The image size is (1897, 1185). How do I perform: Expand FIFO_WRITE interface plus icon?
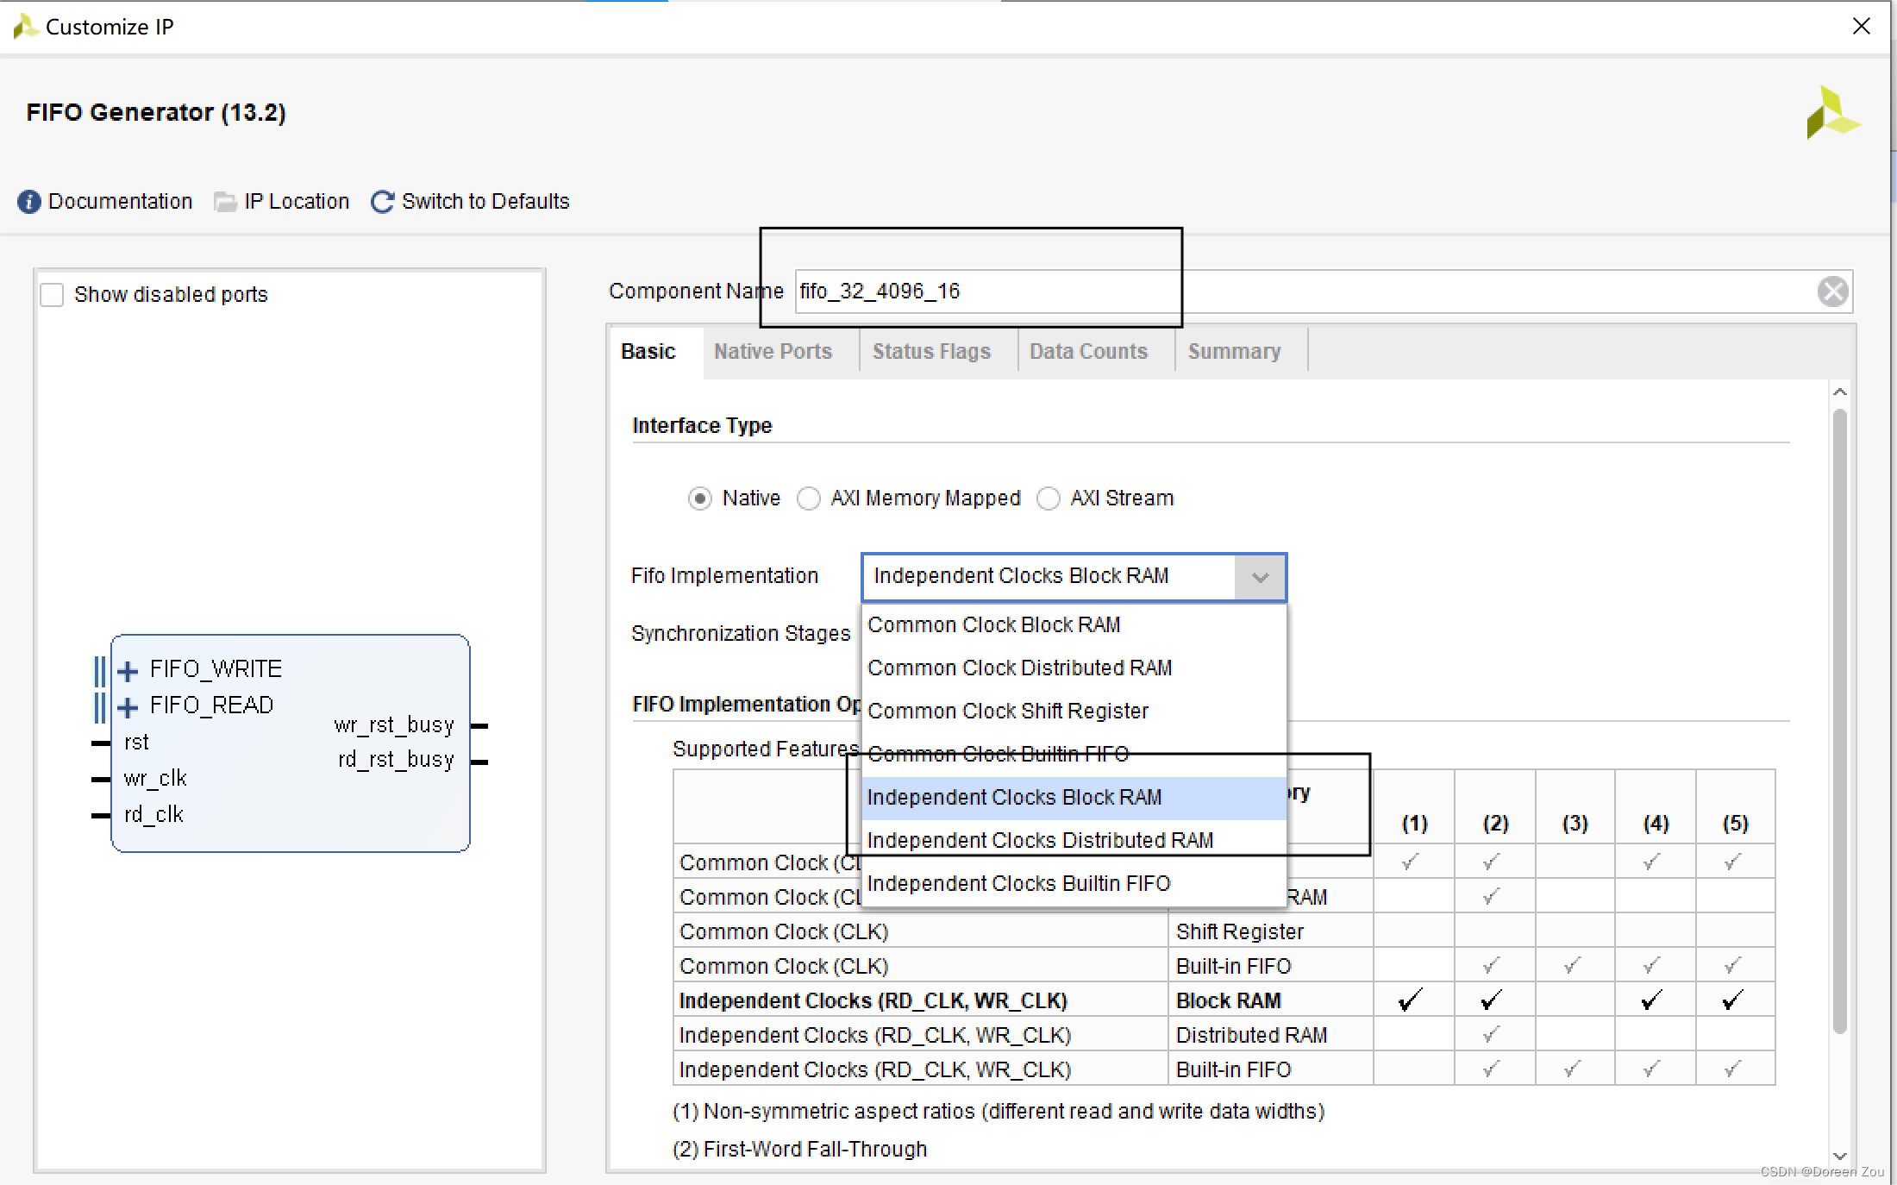pos(128,671)
